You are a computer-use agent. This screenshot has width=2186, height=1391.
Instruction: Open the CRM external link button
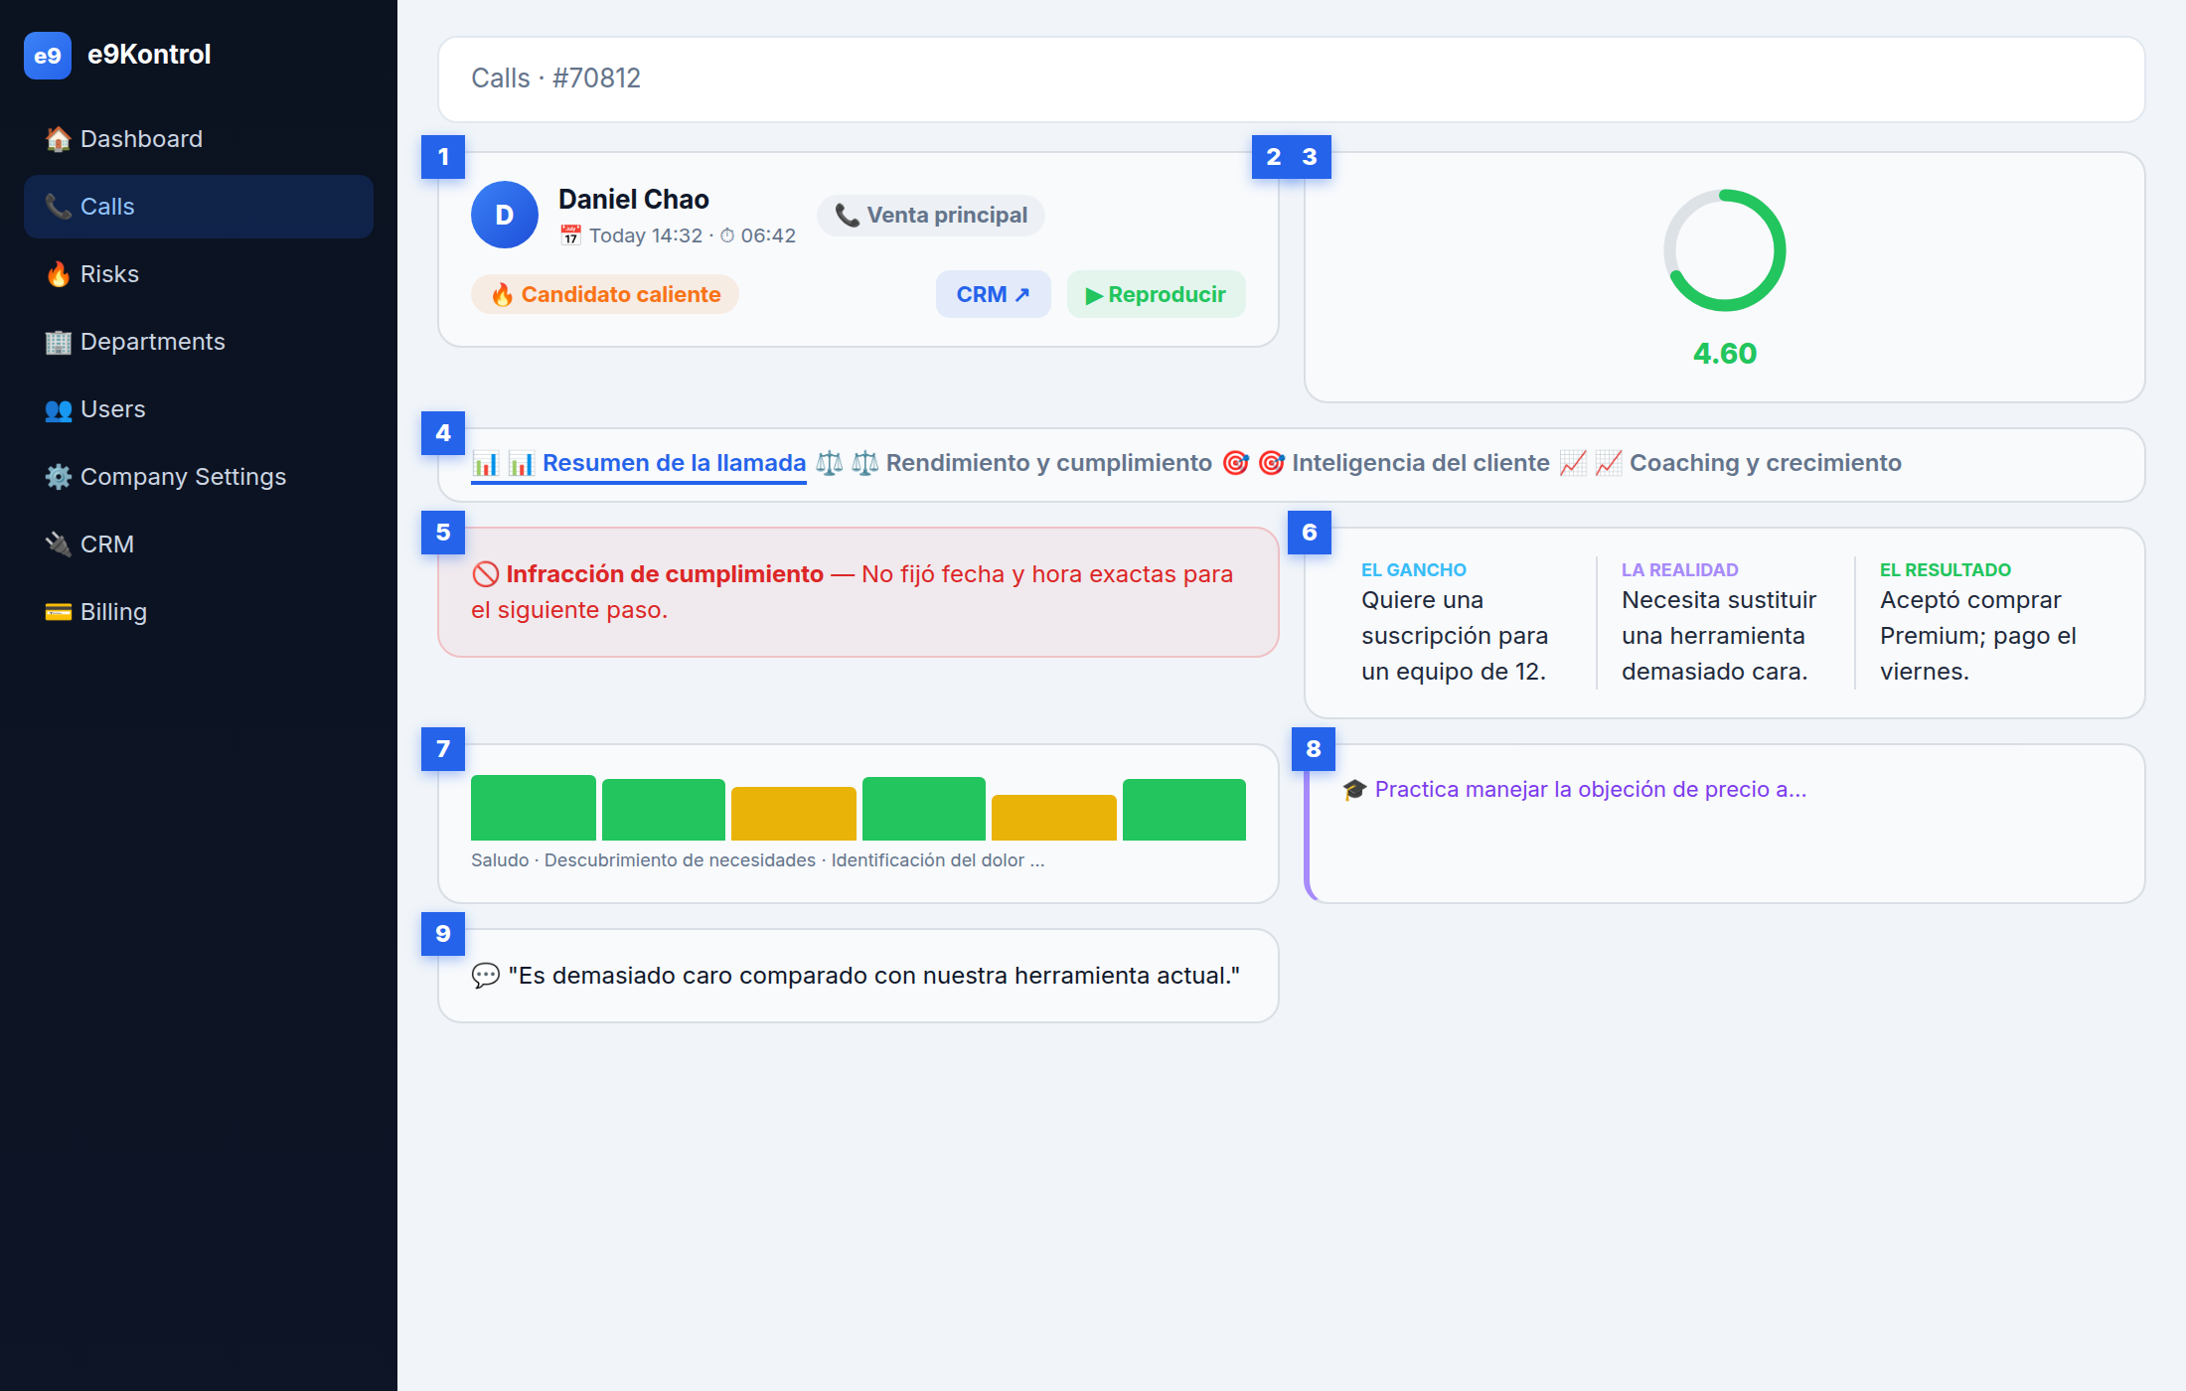pos(994,294)
